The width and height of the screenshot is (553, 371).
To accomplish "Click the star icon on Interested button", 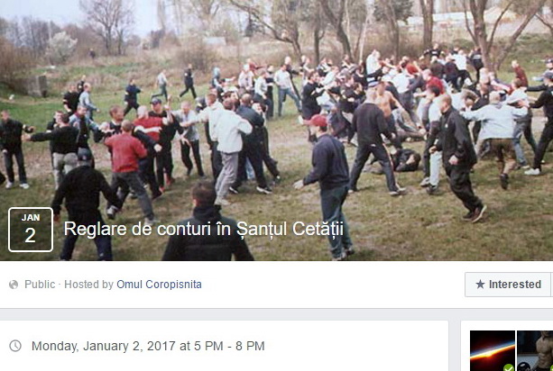I will tap(480, 284).
